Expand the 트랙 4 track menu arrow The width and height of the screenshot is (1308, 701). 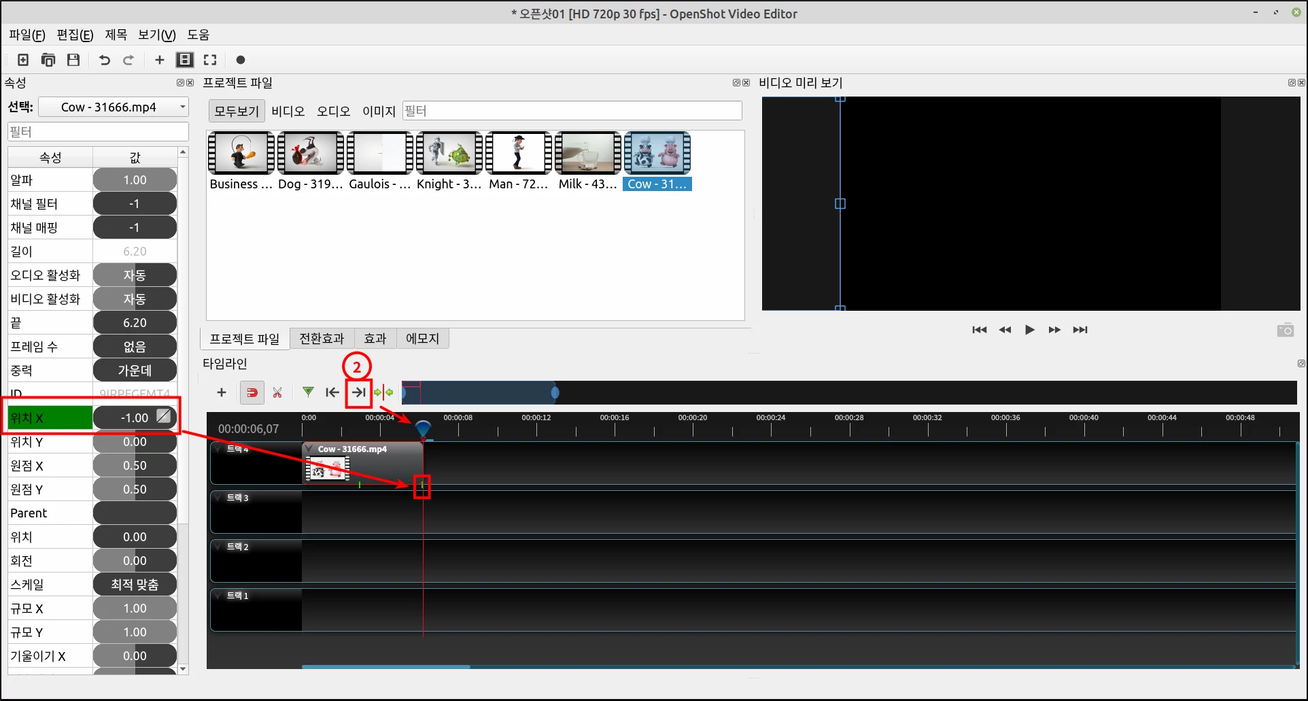[218, 449]
